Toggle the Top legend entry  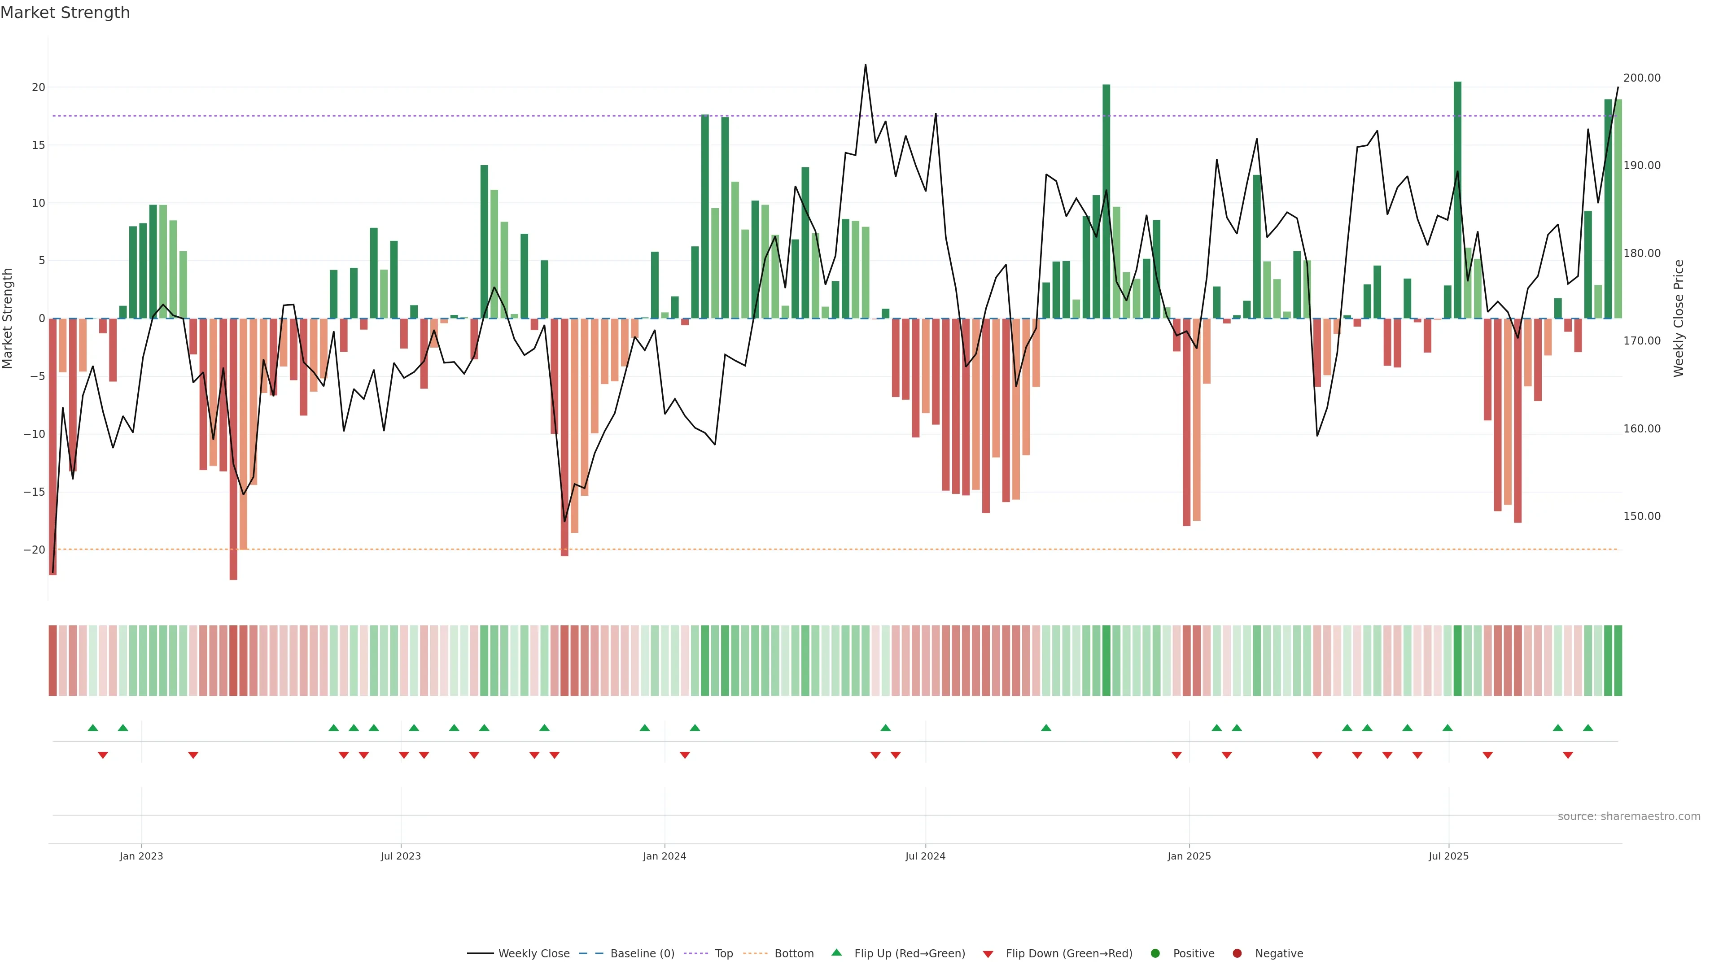723,953
